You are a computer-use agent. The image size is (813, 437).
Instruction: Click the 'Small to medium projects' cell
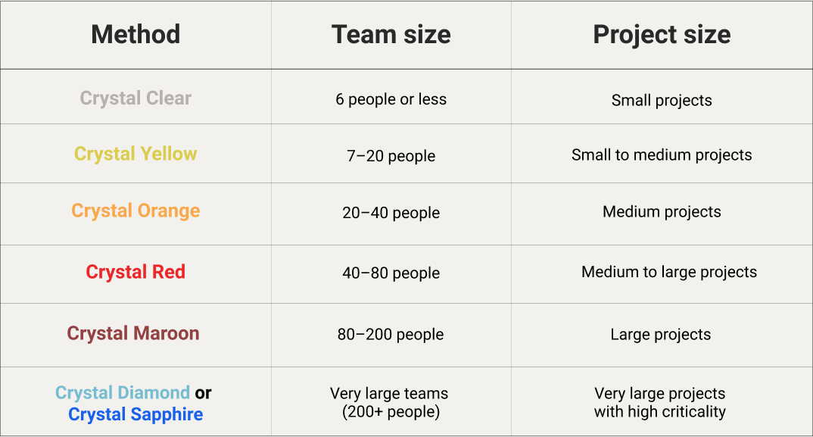click(x=662, y=155)
